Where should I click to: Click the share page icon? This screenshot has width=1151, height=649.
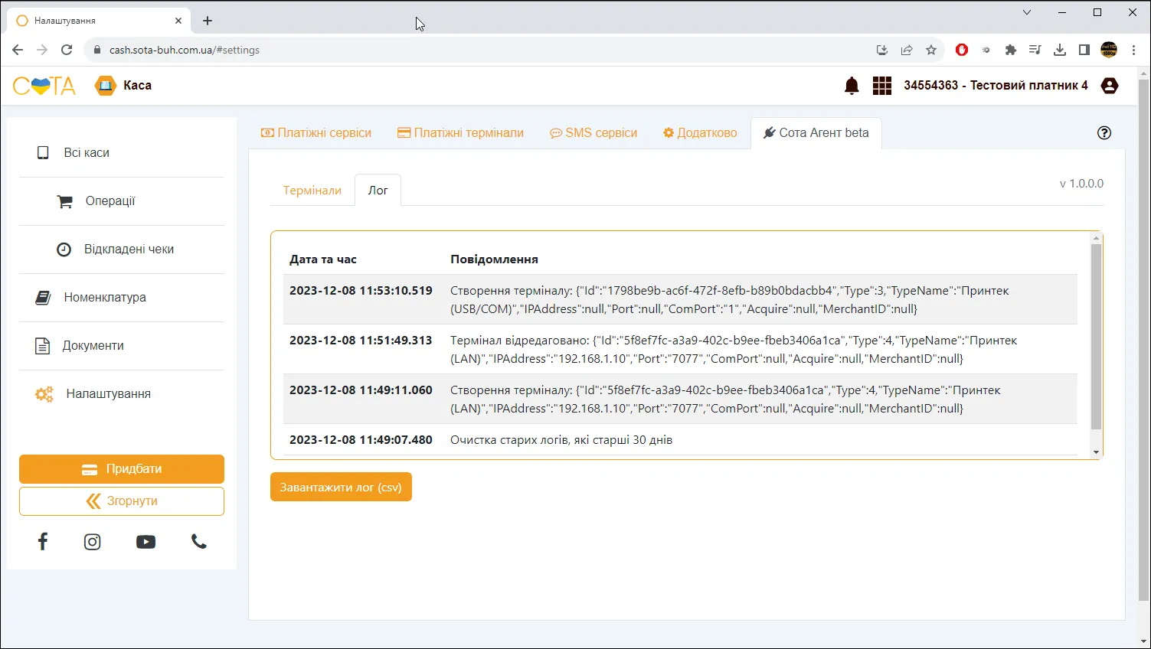click(x=907, y=50)
